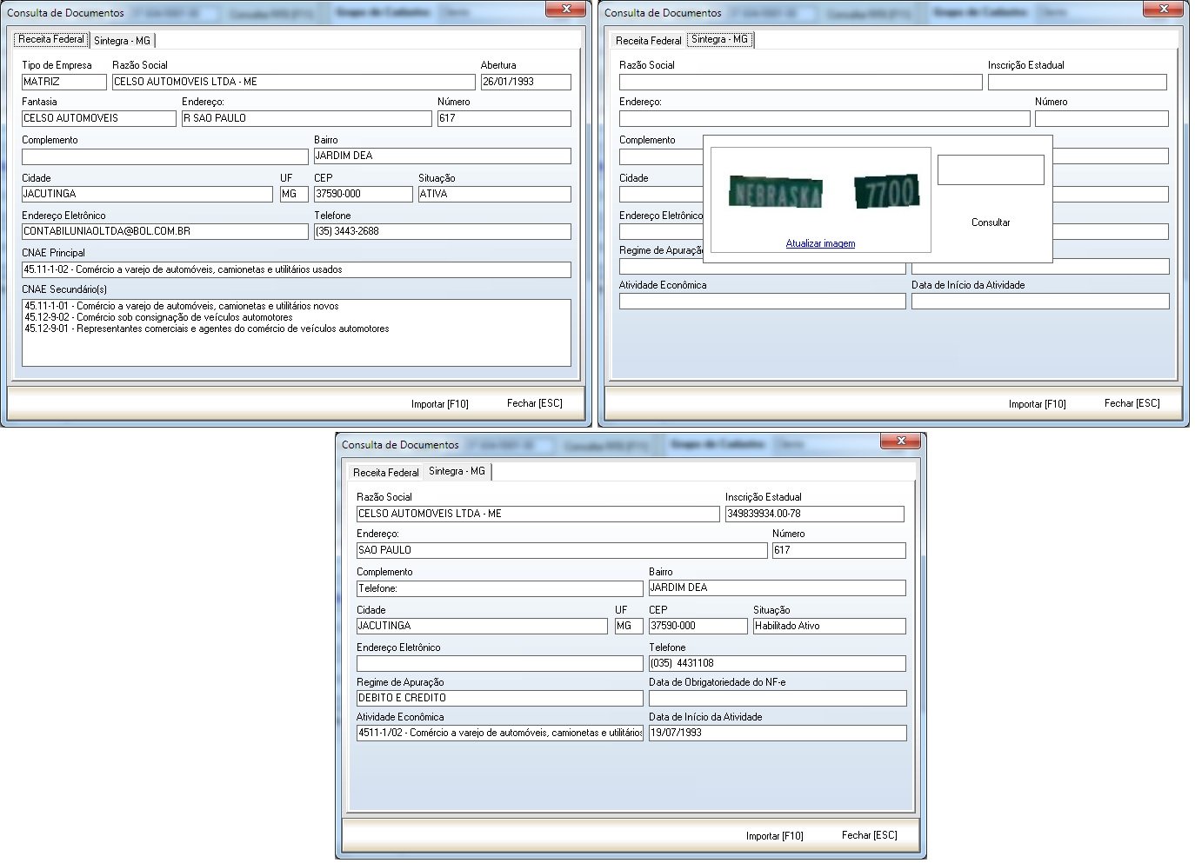Click the Inscrição Estadual field with 349839934.00-78
1195x863 pixels.
(815, 514)
